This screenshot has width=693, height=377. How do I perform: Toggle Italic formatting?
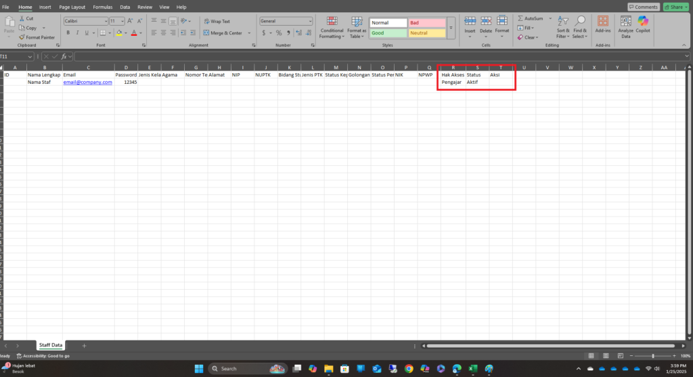pyautogui.click(x=77, y=32)
